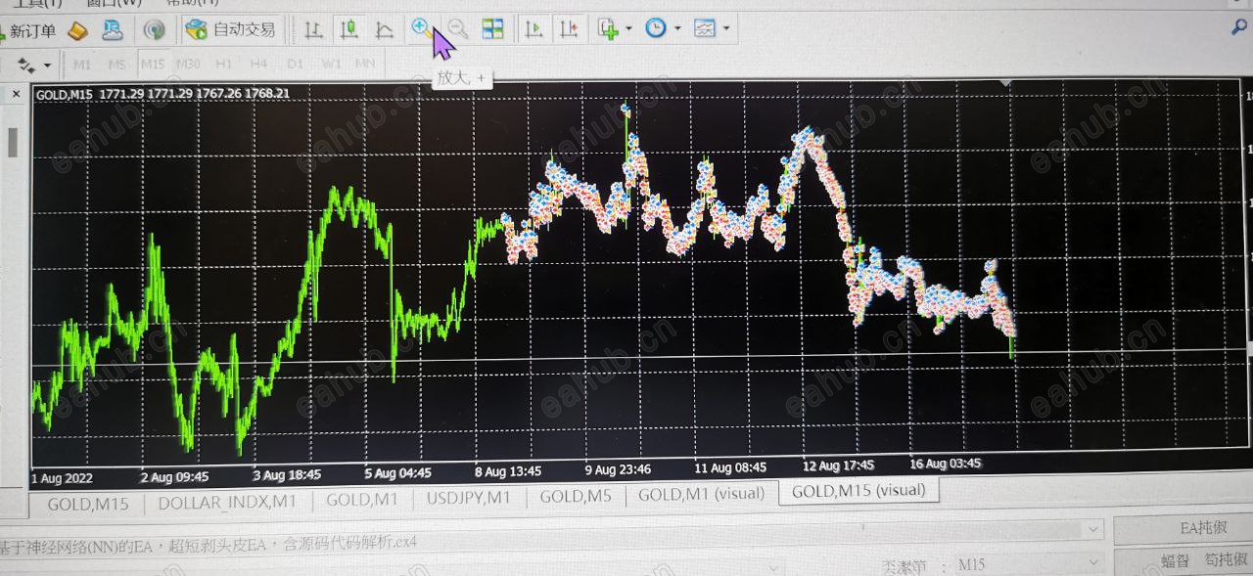Viewport: 1253px width, 576px height.
Task: Click the add indicators icon with green plus
Action: tap(609, 29)
